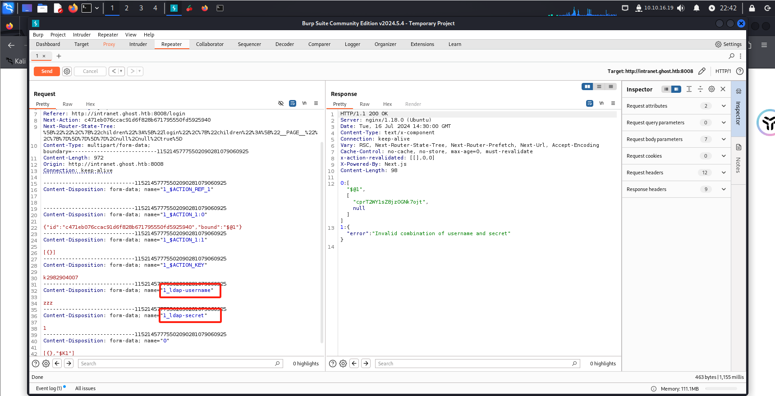The height and width of the screenshot is (396, 775).
Task: Expand Response headers section in Inspector
Action: pyautogui.click(x=723, y=189)
